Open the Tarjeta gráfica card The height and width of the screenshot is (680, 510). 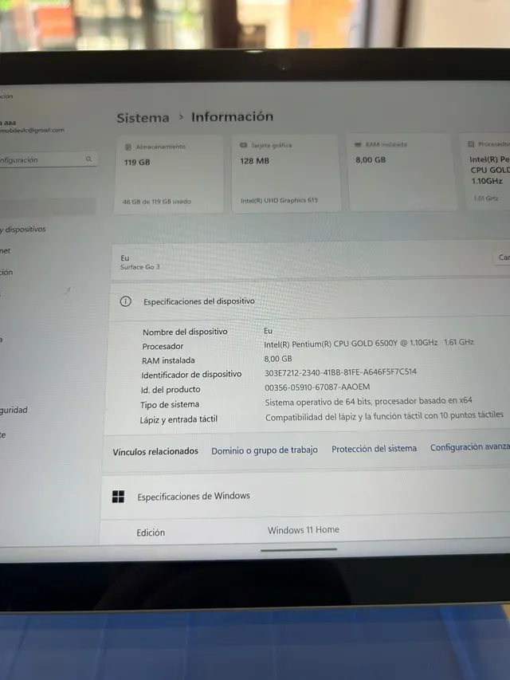click(x=286, y=173)
